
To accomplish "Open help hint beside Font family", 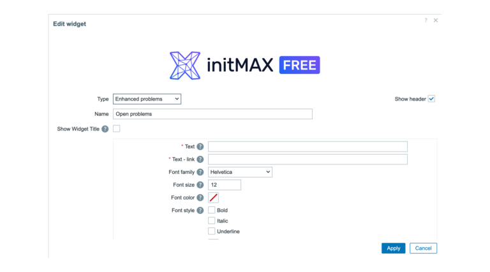I will point(200,172).
